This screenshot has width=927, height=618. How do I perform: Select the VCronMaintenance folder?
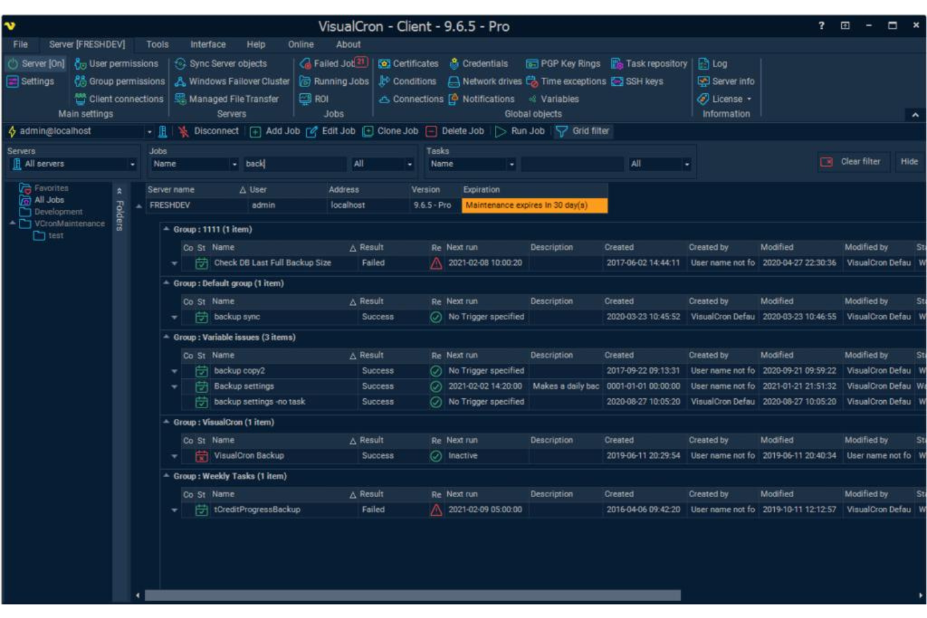[69, 223]
